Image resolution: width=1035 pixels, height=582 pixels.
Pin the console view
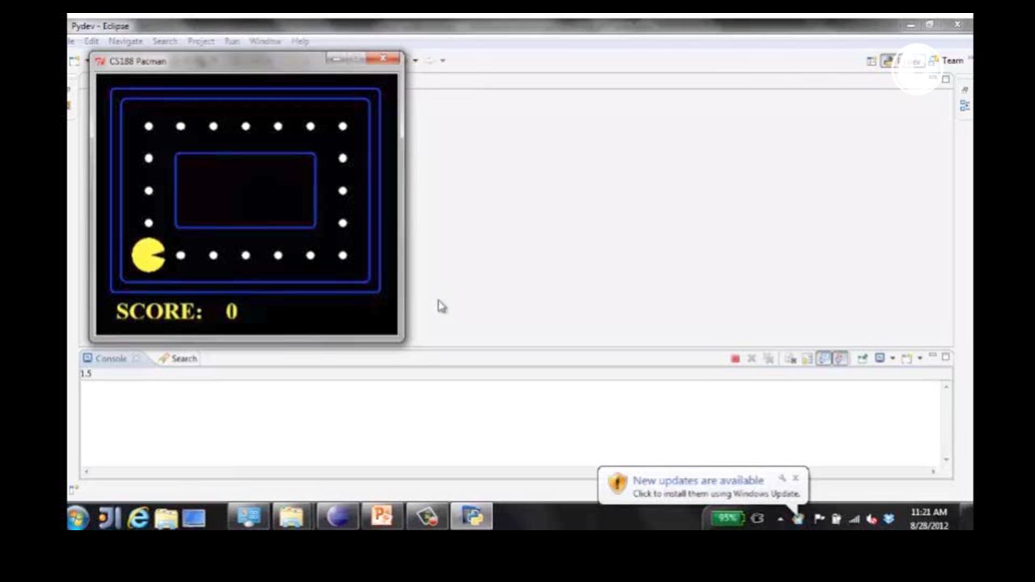pyautogui.click(x=862, y=358)
